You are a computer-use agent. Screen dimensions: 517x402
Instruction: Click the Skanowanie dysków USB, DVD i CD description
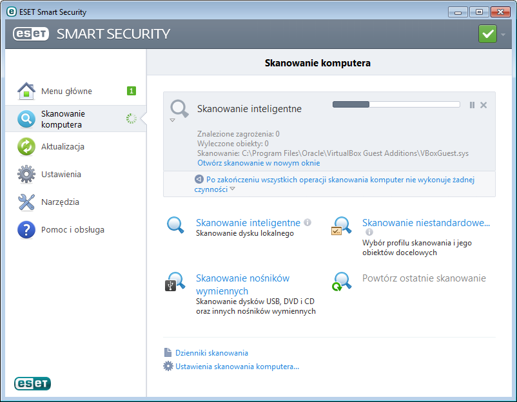coord(255,306)
